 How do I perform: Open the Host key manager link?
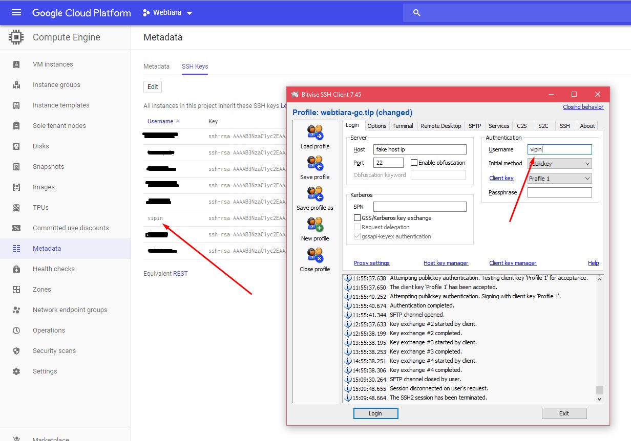(446, 263)
